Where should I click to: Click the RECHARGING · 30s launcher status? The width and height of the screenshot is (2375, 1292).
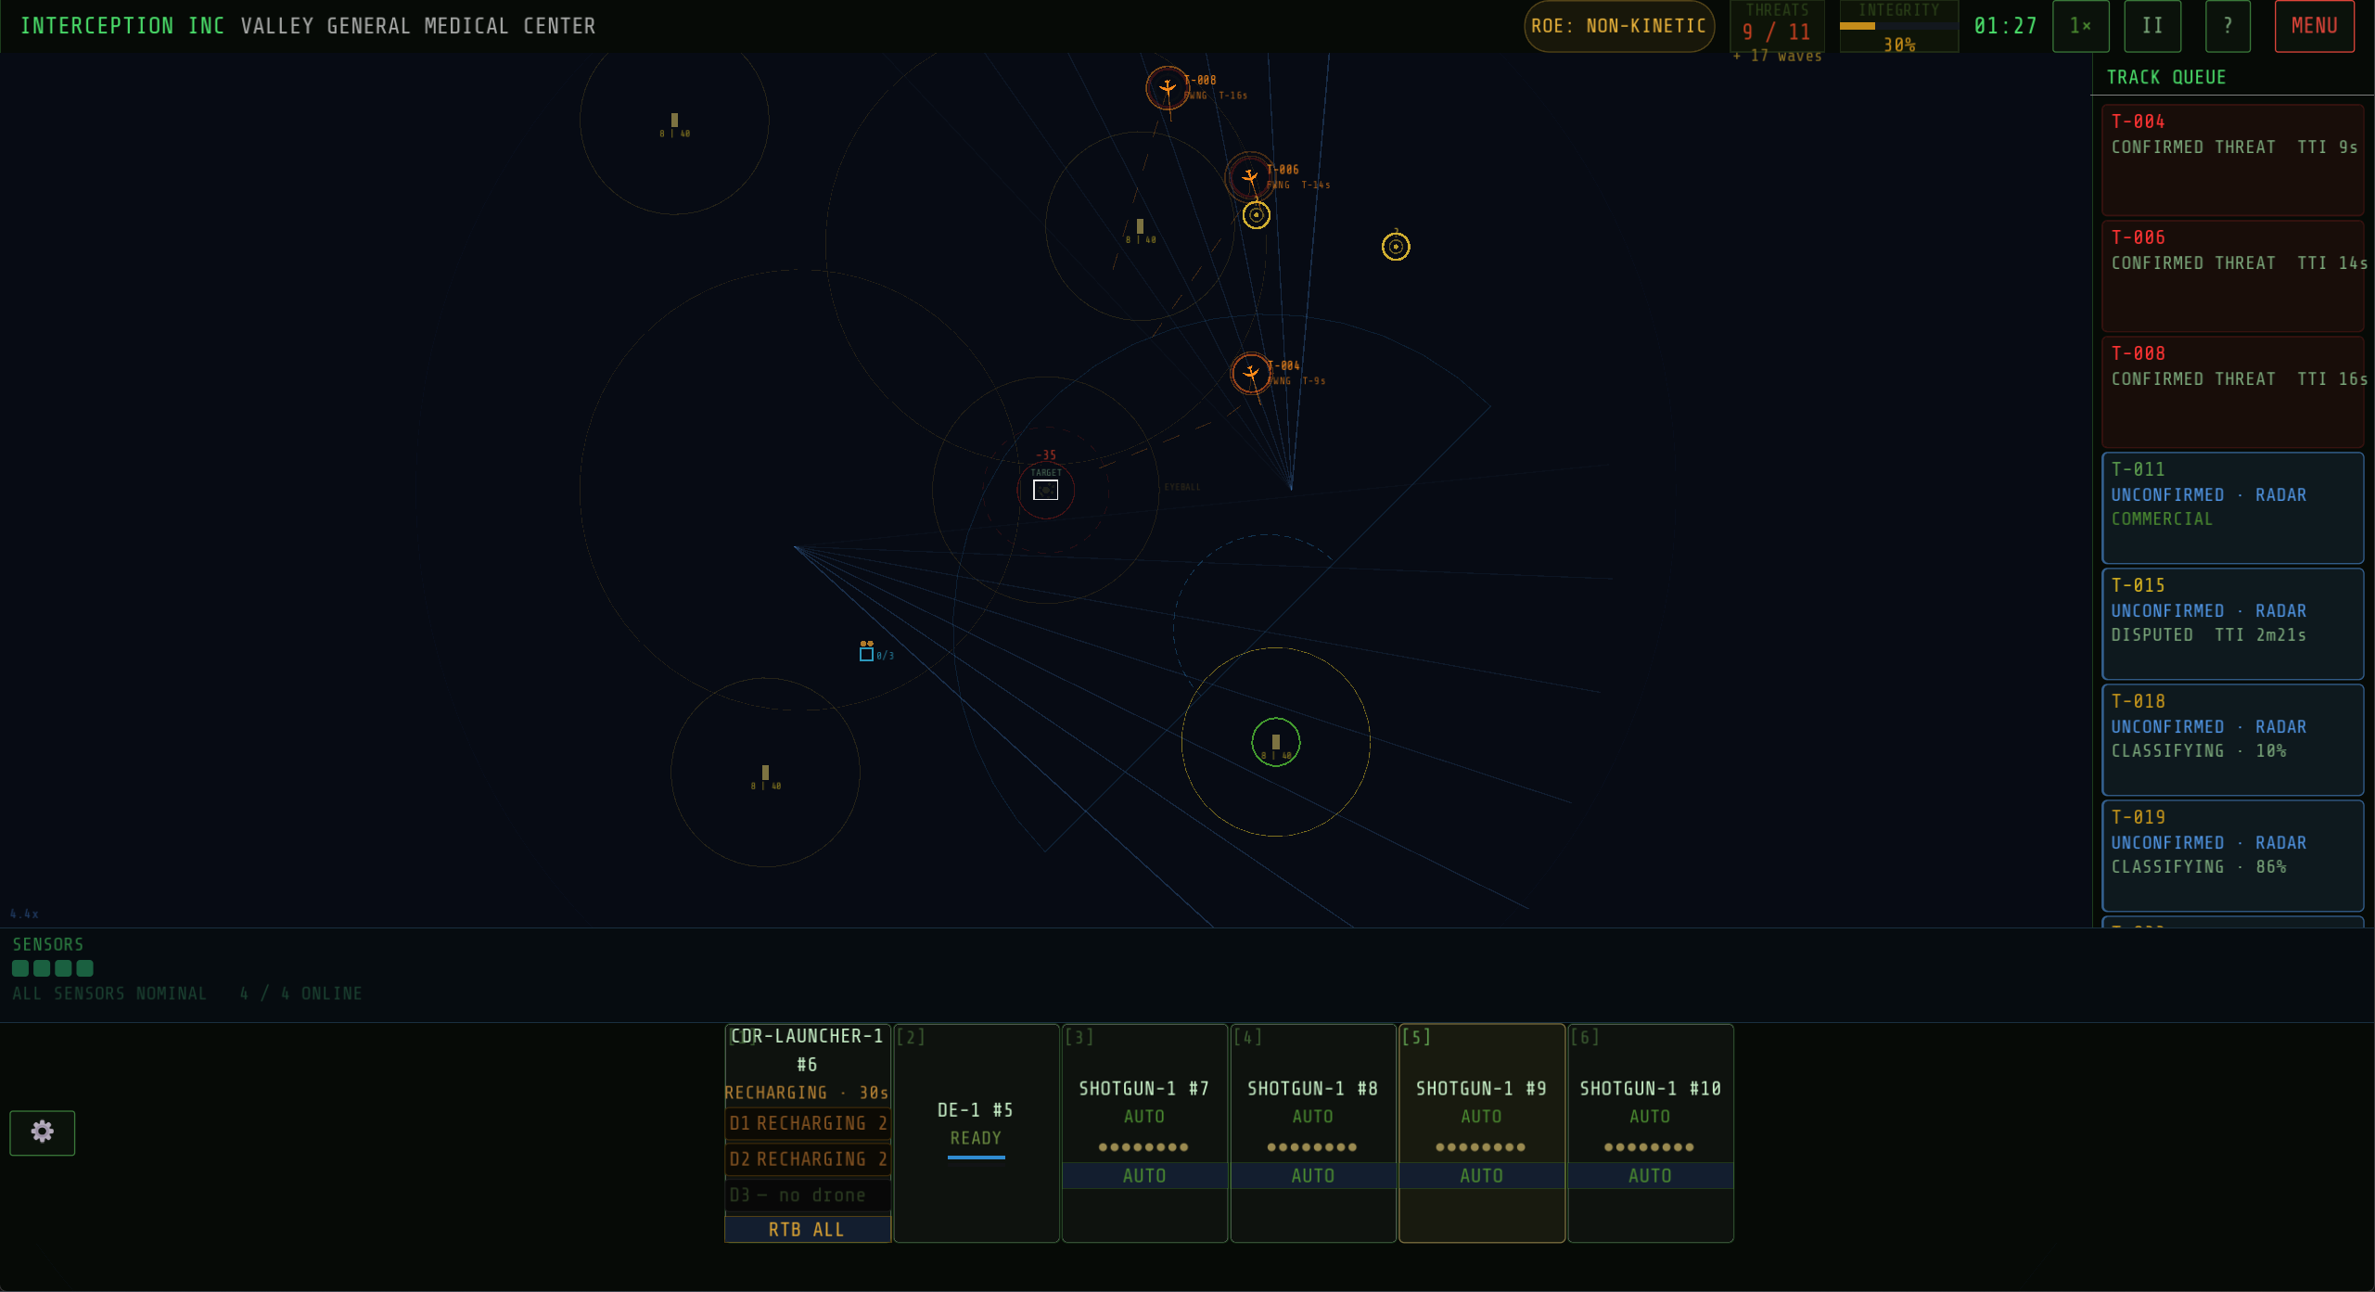tap(807, 1093)
